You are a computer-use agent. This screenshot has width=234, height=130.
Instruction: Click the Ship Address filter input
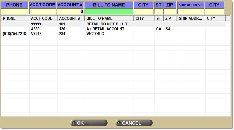[x=191, y=12]
